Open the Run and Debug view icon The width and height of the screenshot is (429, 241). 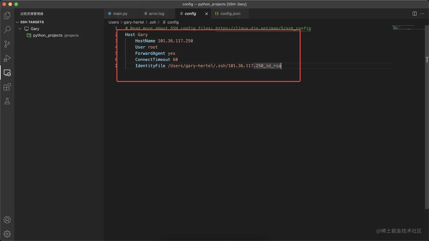pyautogui.click(x=7, y=58)
